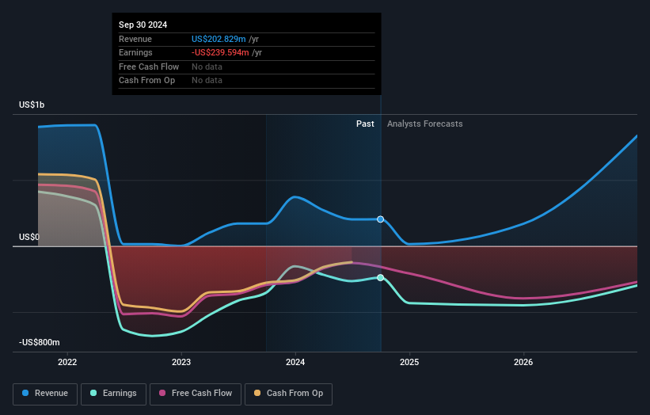
Task: Click the Sep 30 2024 tooltip date
Action: point(143,25)
